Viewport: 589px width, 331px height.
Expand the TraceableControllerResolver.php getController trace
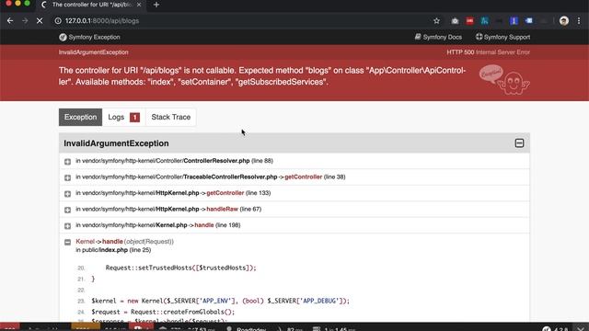pos(67,177)
